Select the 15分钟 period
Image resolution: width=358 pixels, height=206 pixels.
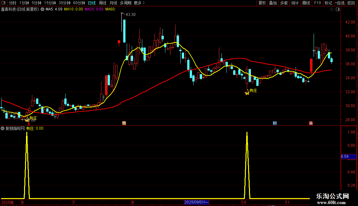[x=50, y=3]
